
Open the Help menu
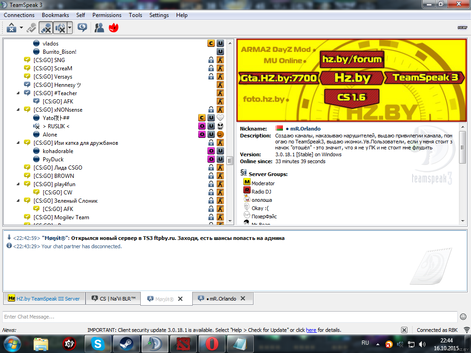182,15
